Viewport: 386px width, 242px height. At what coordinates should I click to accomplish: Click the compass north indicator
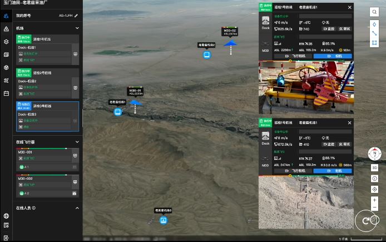pos(375,155)
